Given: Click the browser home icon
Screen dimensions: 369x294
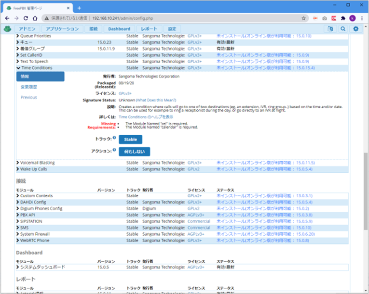Looking at the screenshot, I should click(35, 18).
